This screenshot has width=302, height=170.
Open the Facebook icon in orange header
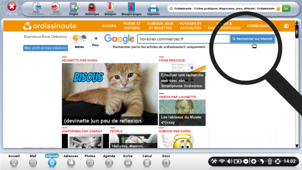tap(286, 26)
